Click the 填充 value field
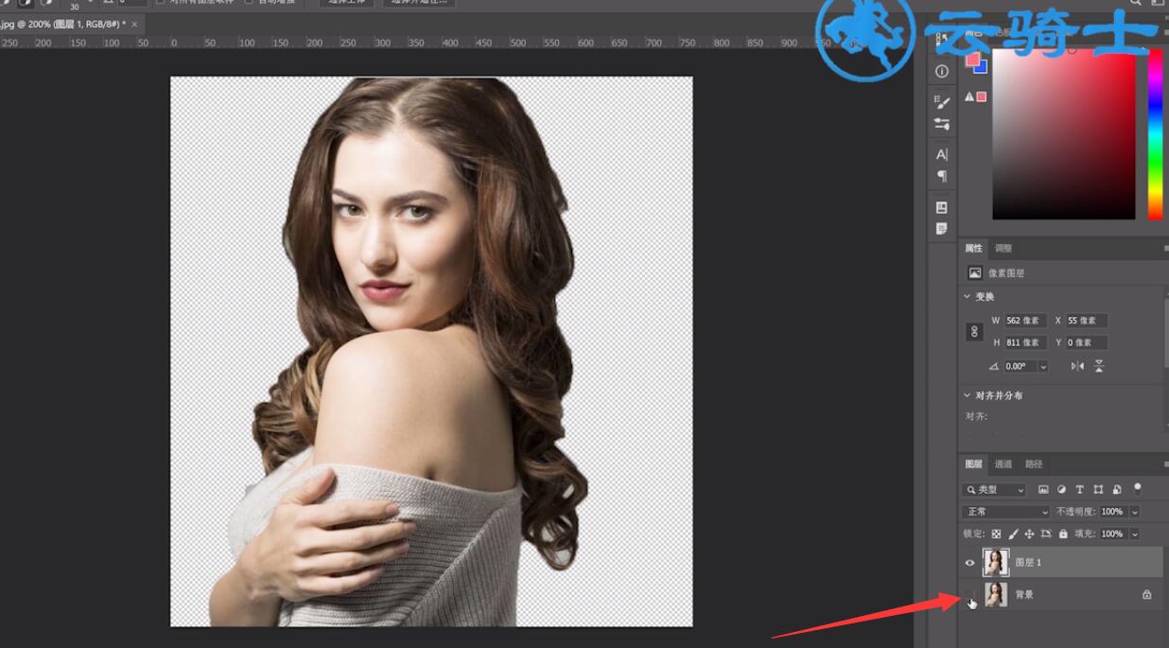Screen dimensions: 1169x648 (x=1114, y=534)
